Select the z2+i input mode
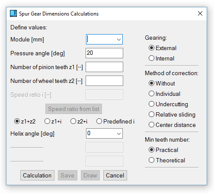214x193 pixels. pos(79,121)
